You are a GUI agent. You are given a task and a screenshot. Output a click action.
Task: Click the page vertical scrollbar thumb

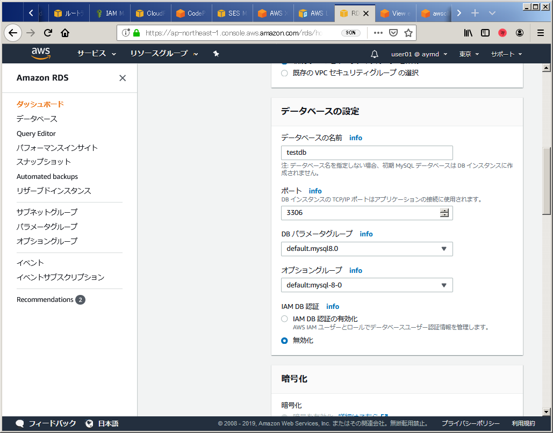click(547, 181)
